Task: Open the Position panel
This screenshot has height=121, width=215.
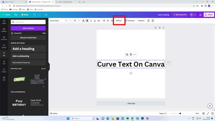Action: (141, 21)
